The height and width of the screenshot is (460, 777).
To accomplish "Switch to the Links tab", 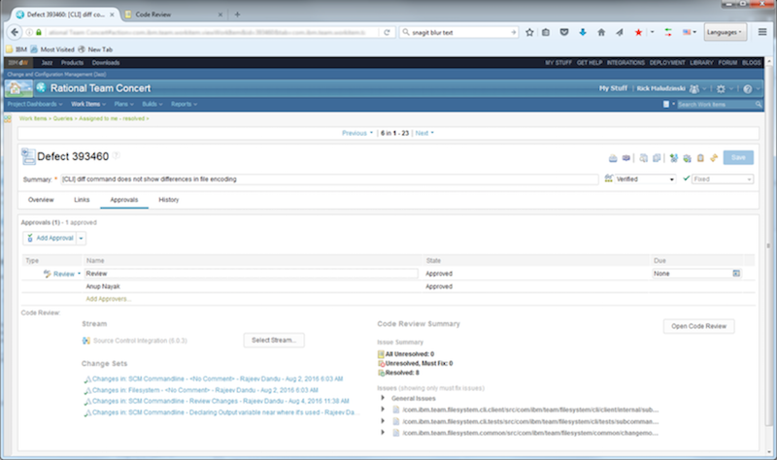I will pyautogui.click(x=82, y=200).
